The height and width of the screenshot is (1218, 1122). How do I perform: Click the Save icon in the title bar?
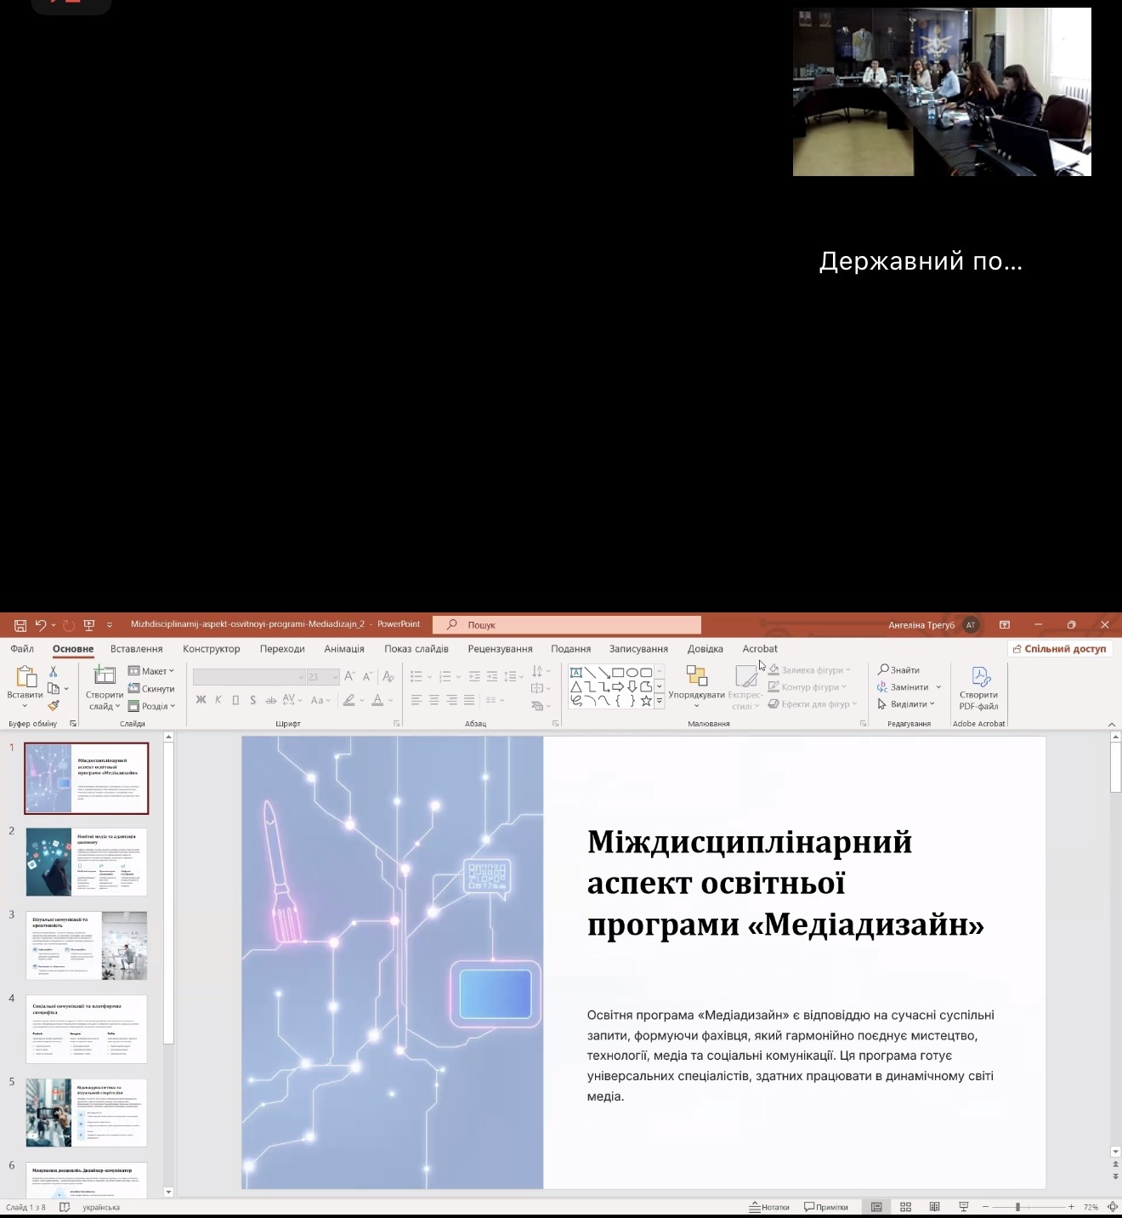20,625
